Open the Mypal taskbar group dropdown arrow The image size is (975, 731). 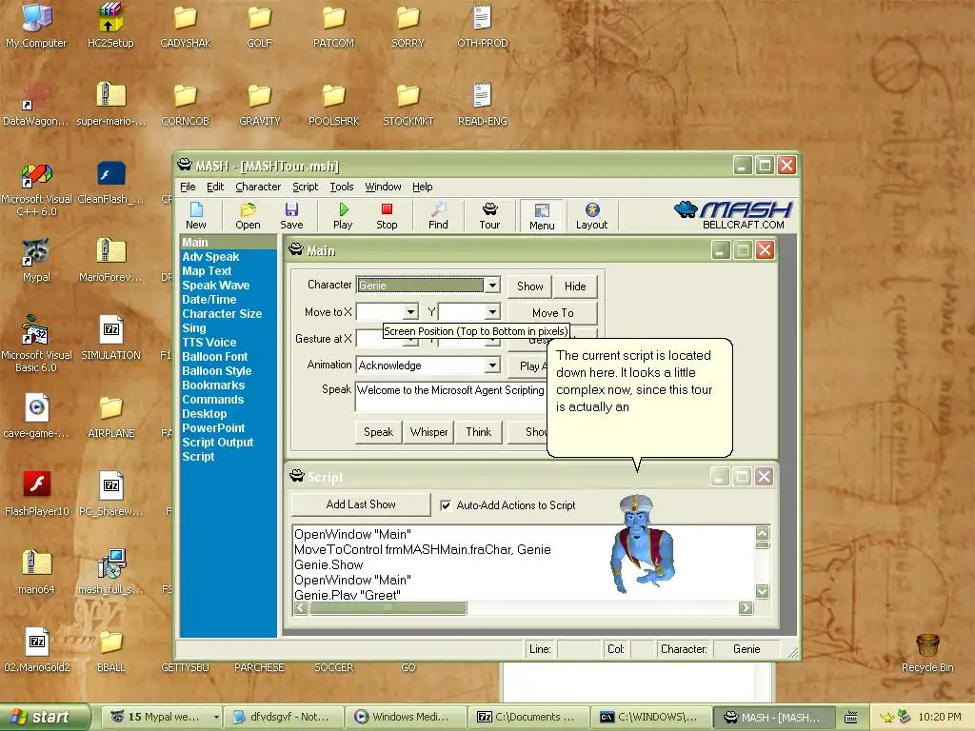click(x=216, y=717)
